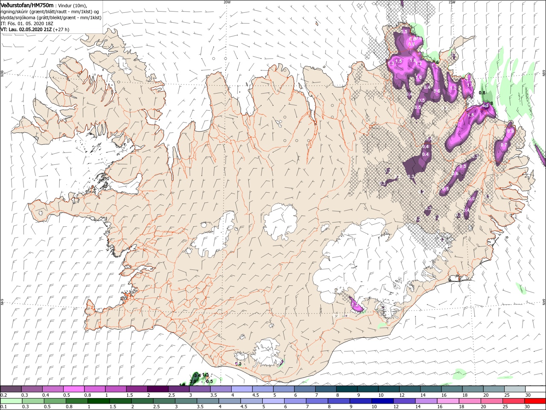Viewport: 546px width, 410px height.
Task: Select the upper-row lavender swatch labeled 4
Action: [241, 389]
